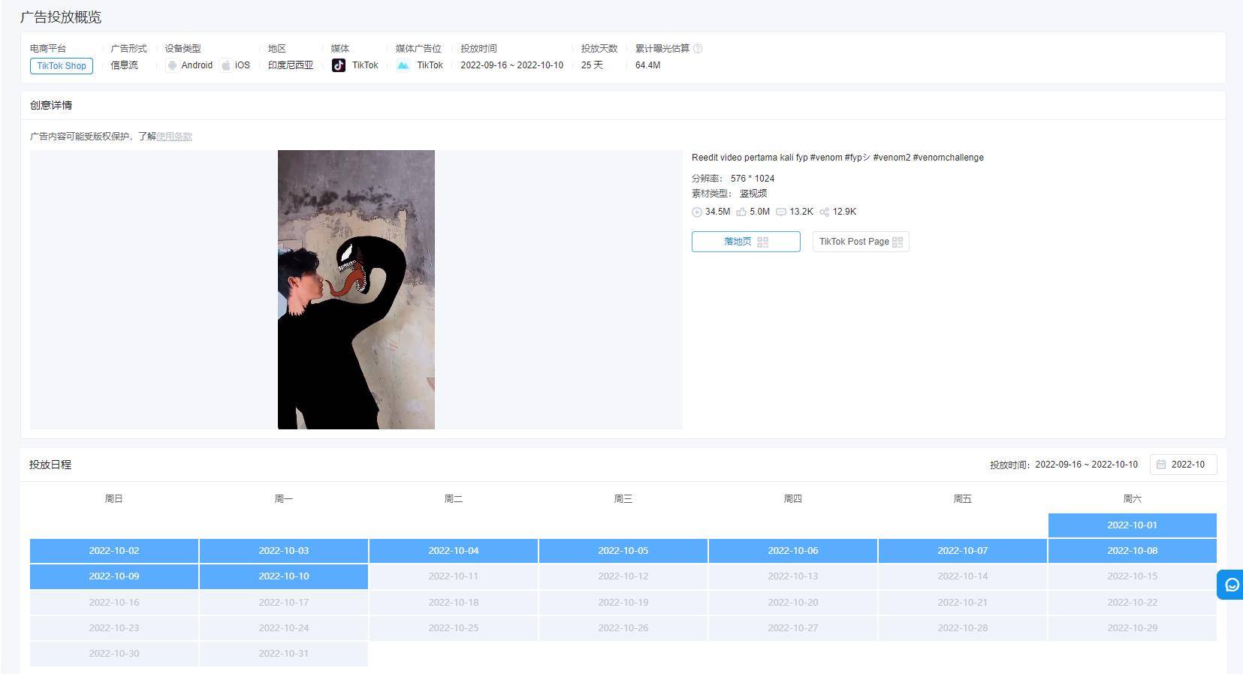The height and width of the screenshot is (674, 1243).
Task: Click the 创意详情 section heading
Action: (51, 105)
